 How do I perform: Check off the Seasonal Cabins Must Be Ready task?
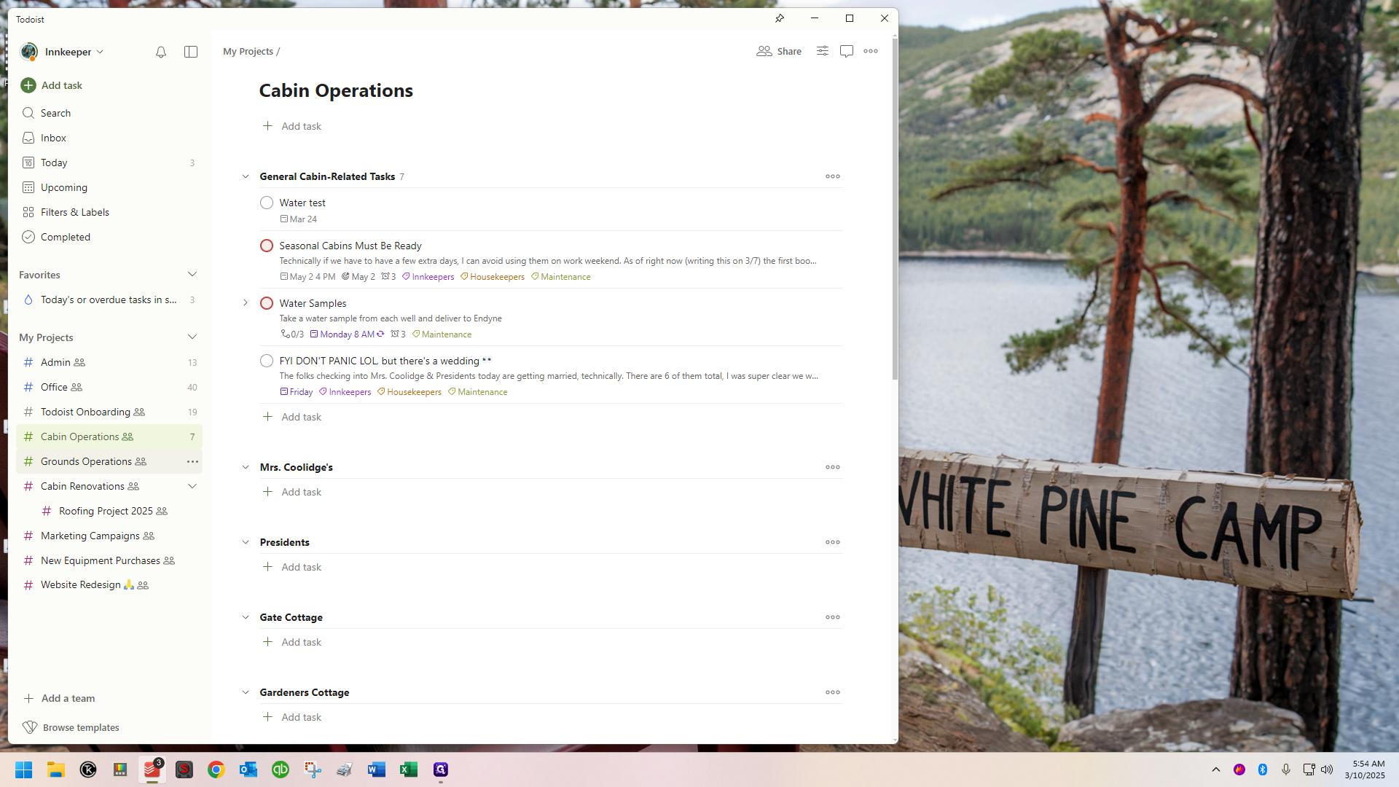pyautogui.click(x=267, y=246)
